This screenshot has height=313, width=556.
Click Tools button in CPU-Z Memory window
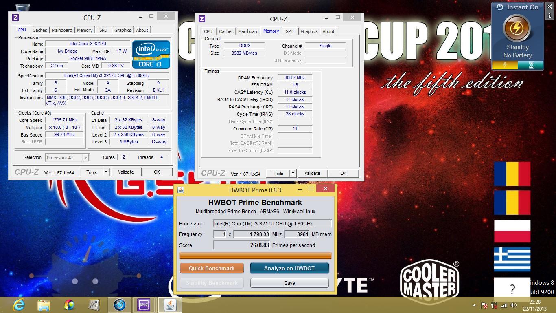(278, 173)
